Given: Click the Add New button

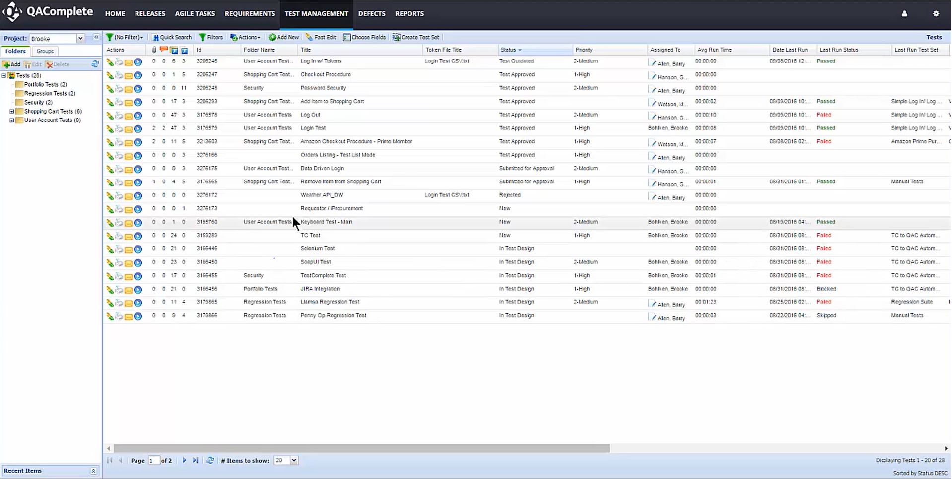Looking at the screenshot, I should pos(283,37).
